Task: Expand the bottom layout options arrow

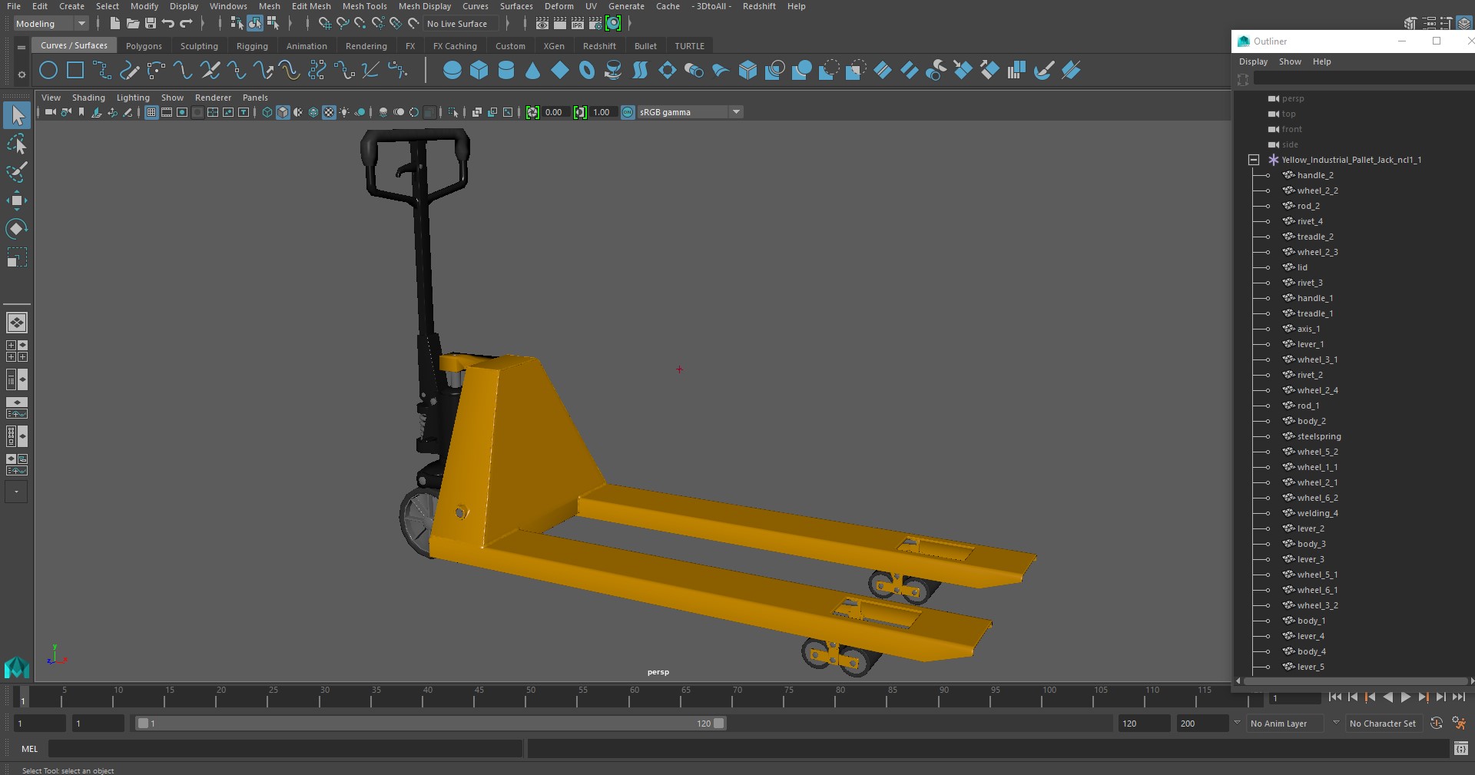Action: click(x=16, y=492)
